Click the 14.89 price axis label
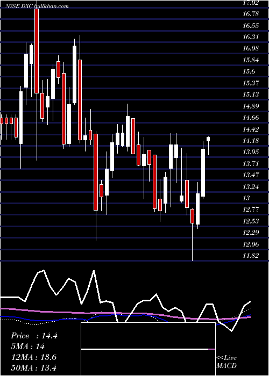 point(251,106)
